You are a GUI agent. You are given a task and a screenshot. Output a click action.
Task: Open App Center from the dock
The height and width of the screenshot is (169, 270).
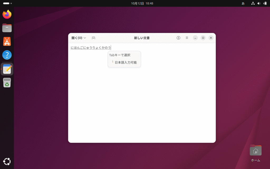[7, 41]
